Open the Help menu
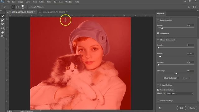 (x=77, y=2)
